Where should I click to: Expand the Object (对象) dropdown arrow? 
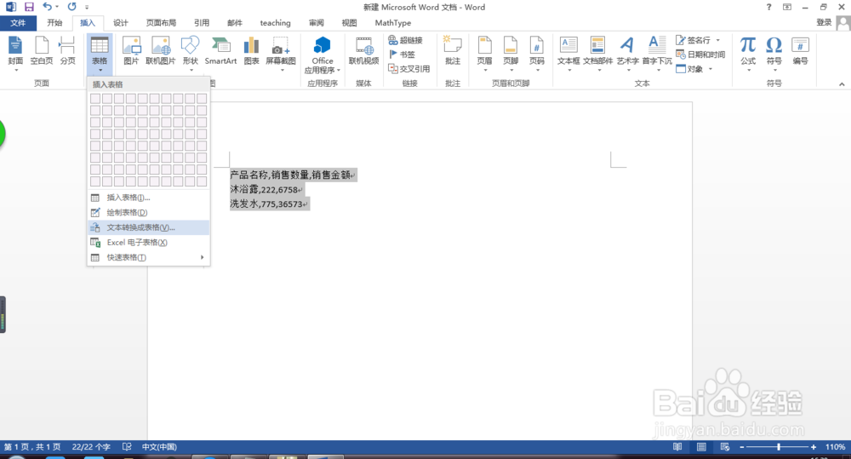[x=710, y=69]
